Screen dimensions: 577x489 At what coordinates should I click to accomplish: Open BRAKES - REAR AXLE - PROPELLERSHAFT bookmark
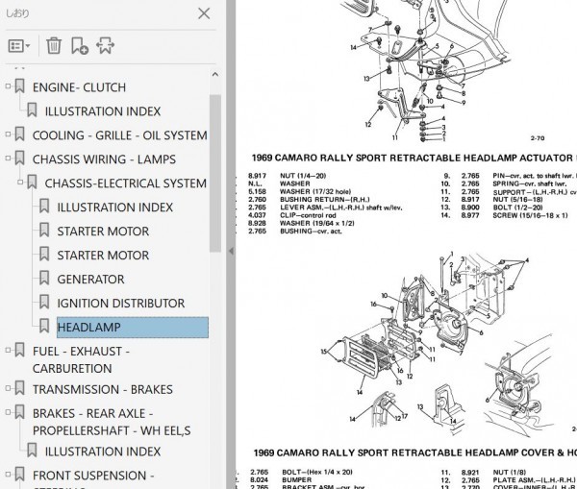112,422
